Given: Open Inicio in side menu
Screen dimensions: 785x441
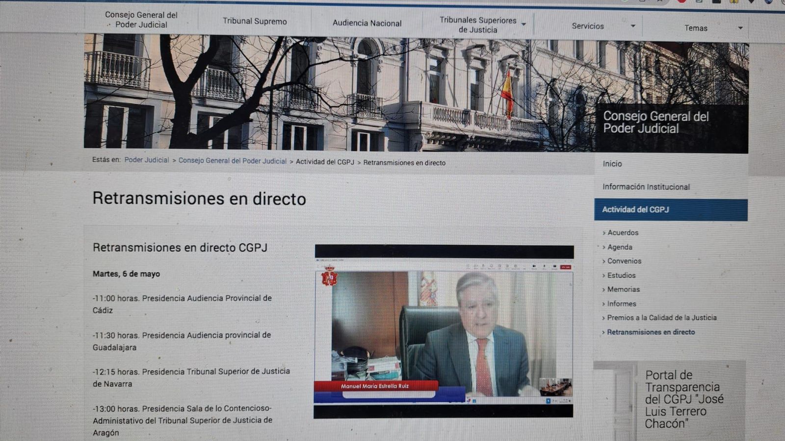Looking at the screenshot, I should [x=612, y=164].
